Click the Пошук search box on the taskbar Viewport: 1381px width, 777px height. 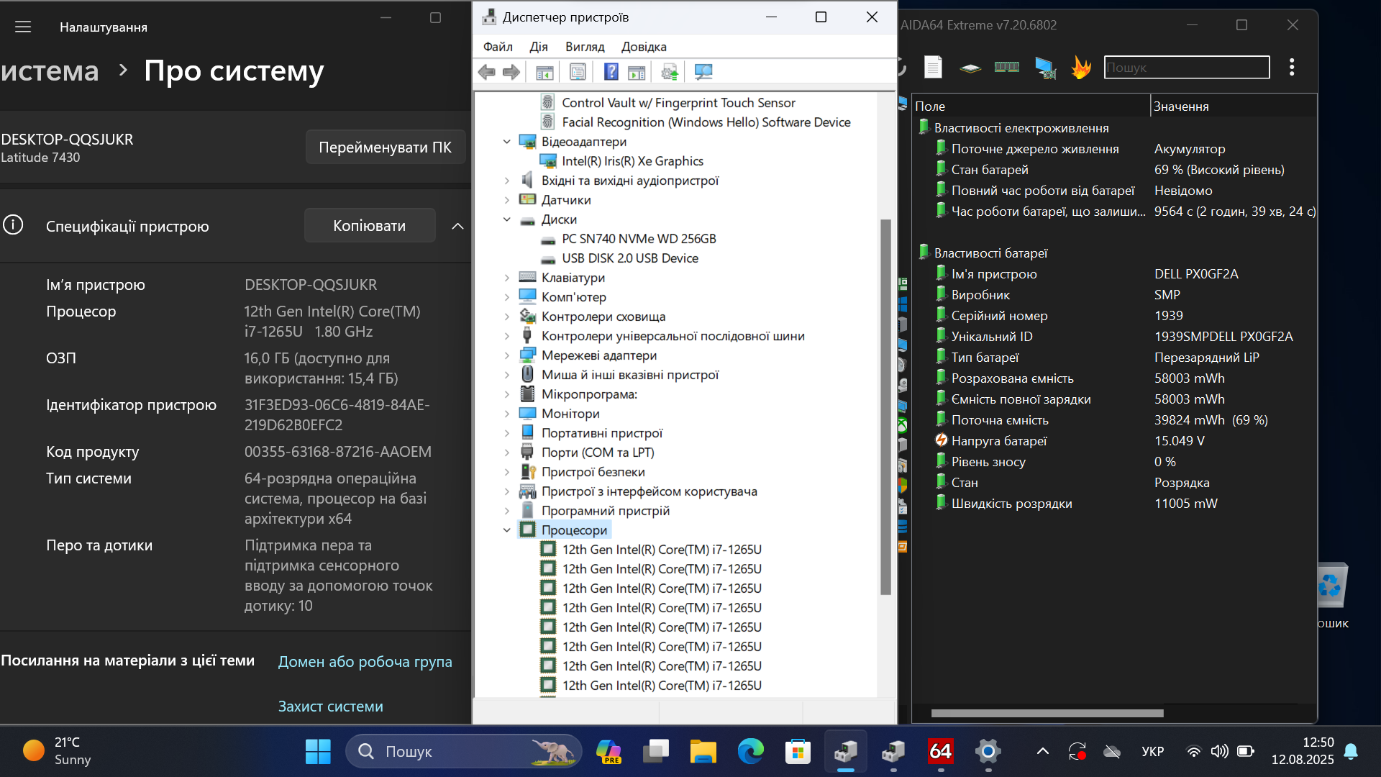[464, 751]
